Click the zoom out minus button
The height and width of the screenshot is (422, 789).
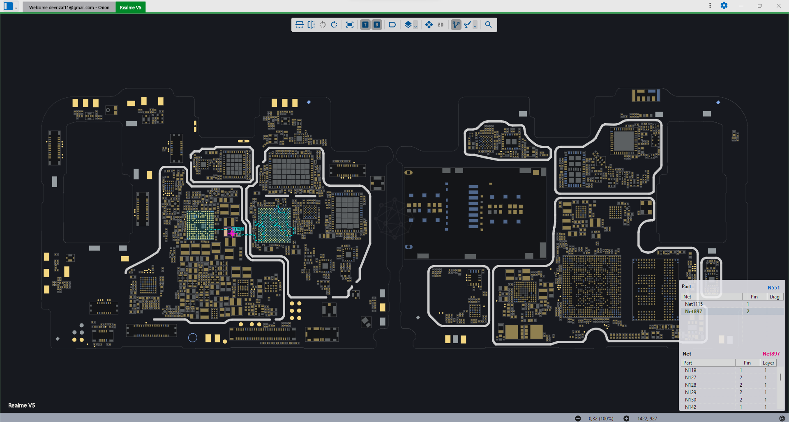tap(578, 418)
